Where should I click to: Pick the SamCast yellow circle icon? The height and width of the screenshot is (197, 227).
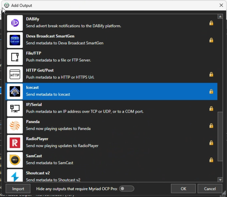[15, 160]
